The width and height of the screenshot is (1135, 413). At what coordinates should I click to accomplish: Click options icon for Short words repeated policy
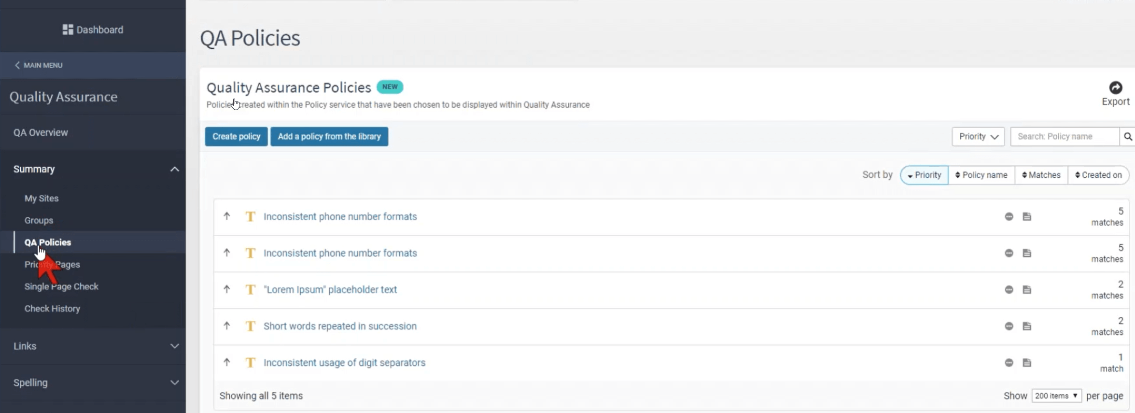(1009, 327)
